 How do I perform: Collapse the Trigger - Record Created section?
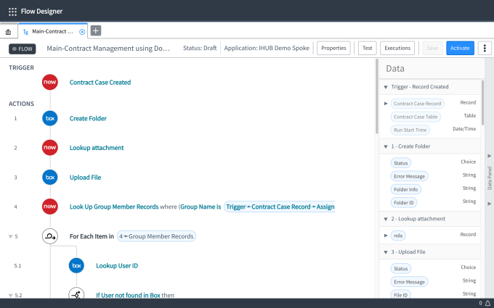385,87
